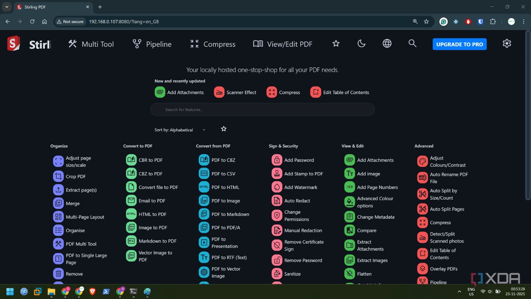The image size is (531, 299).
Task: Click the Auto Split Pages scissors icon
Action: coord(422,209)
